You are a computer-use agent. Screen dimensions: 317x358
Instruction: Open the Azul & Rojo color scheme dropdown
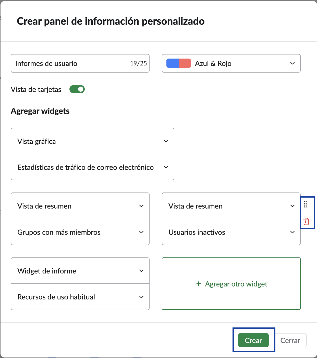pyautogui.click(x=231, y=63)
